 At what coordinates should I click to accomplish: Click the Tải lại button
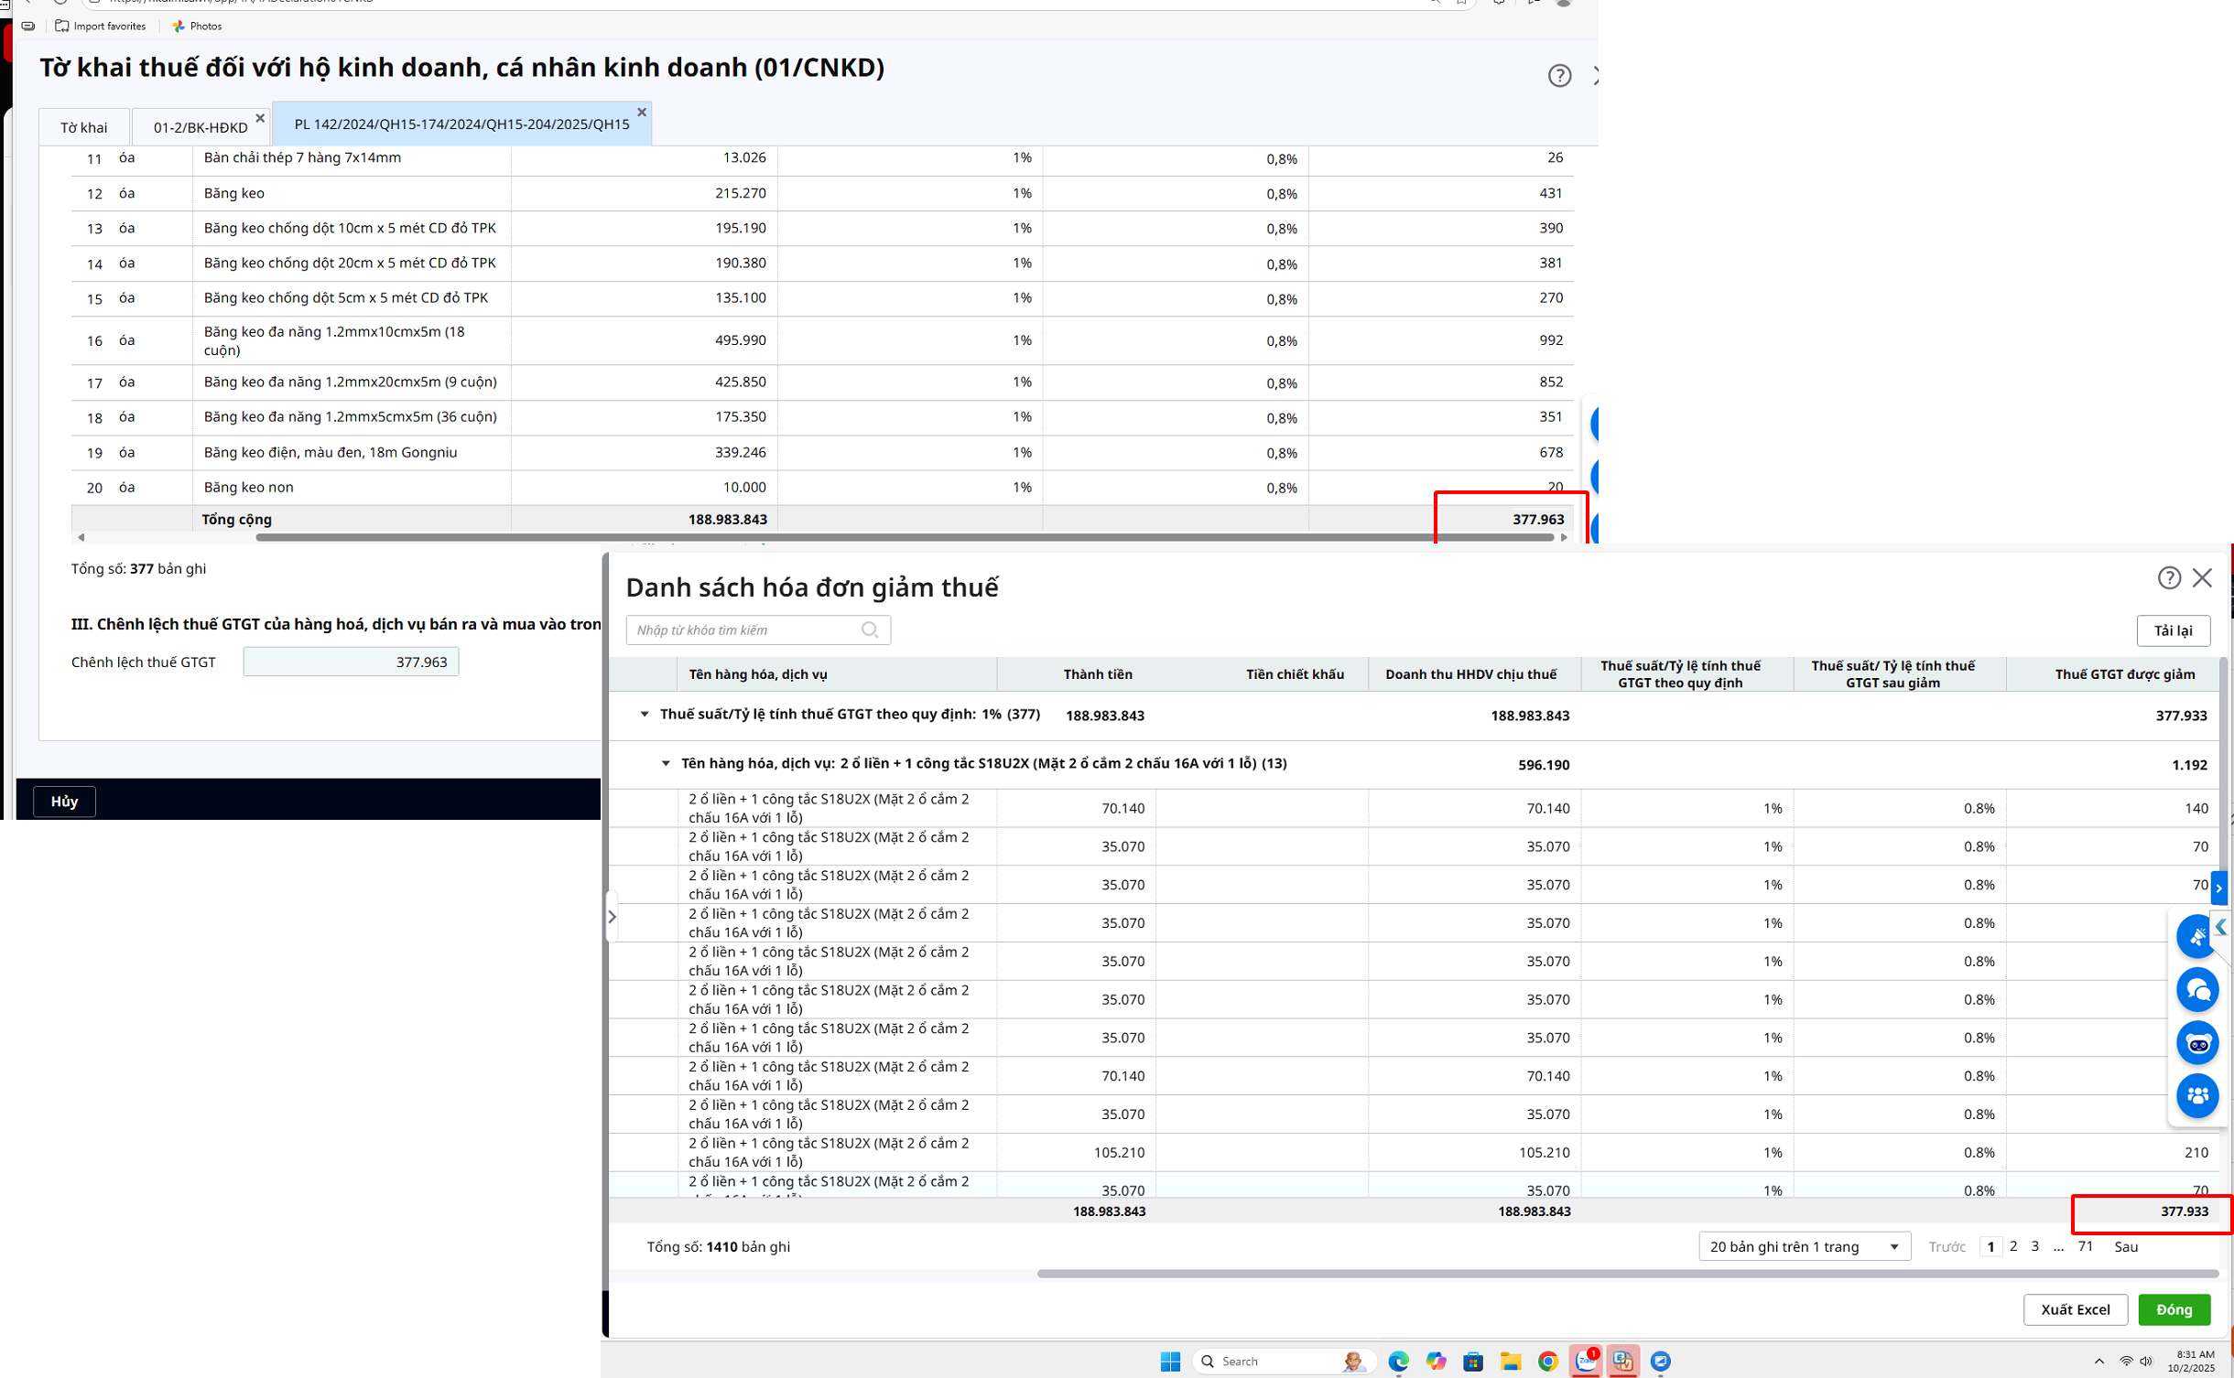[x=2173, y=630]
